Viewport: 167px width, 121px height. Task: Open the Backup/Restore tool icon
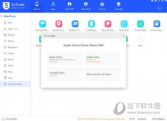click(x=42, y=24)
